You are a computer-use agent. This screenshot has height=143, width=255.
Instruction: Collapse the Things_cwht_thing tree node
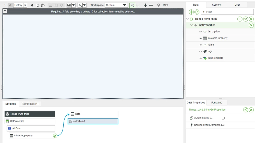(188, 19)
